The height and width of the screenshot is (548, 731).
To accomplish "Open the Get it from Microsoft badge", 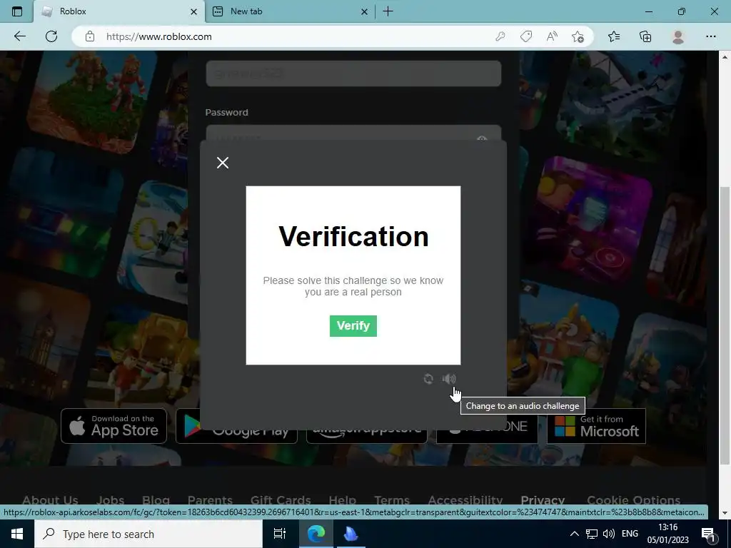I will (596, 426).
